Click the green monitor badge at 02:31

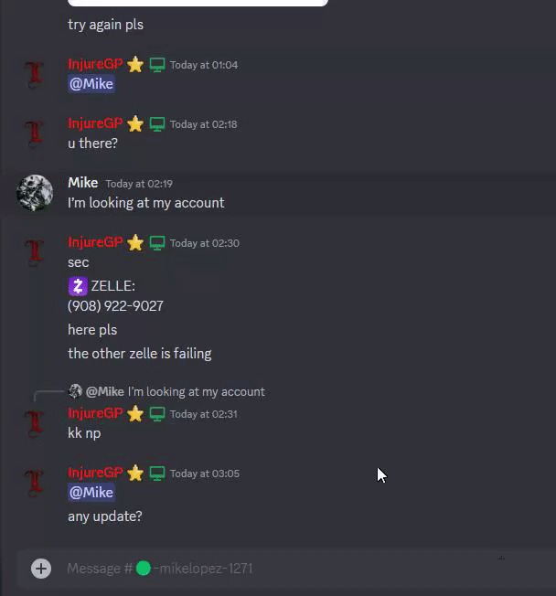157,414
